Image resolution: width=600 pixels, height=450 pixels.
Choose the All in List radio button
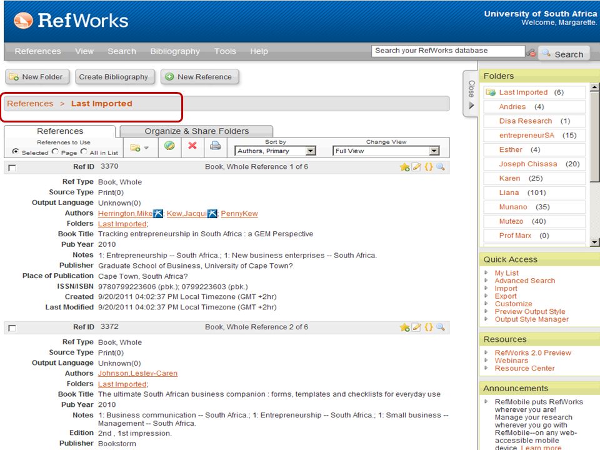tap(84, 151)
